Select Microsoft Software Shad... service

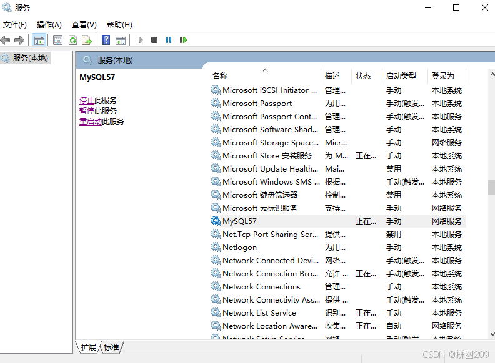337,130
